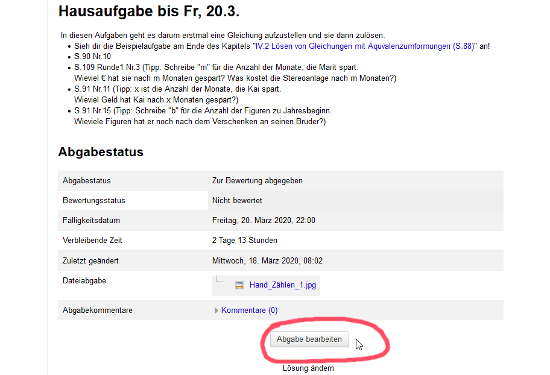Click the Fälligkeitsdatum row label

[91, 221]
